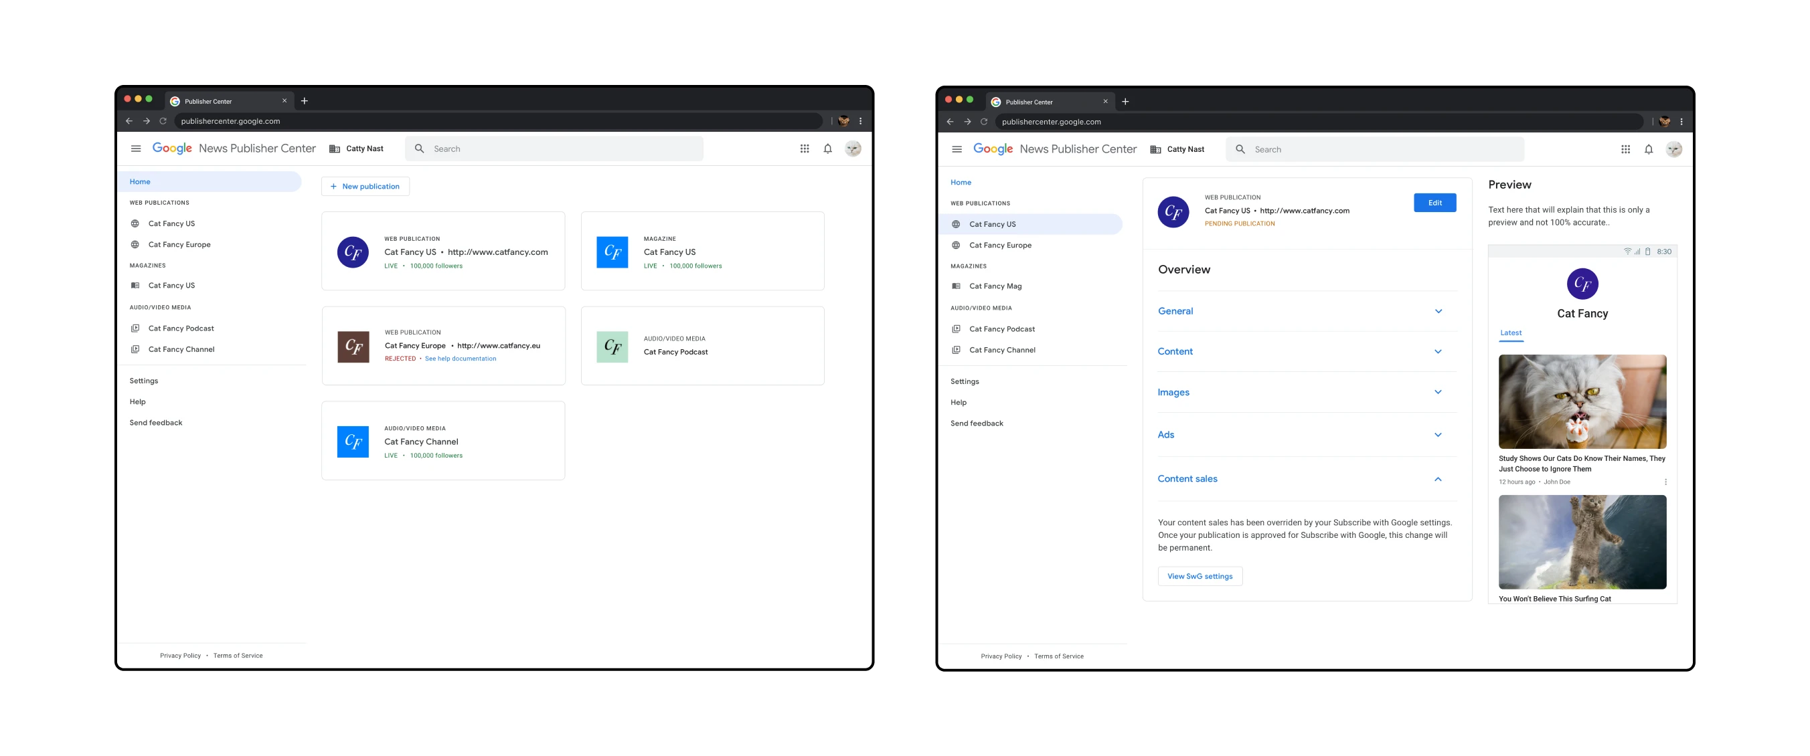The width and height of the screenshot is (1810, 756).
Task: Open Google apps grid in left window
Action: click(x=805, y=149)
